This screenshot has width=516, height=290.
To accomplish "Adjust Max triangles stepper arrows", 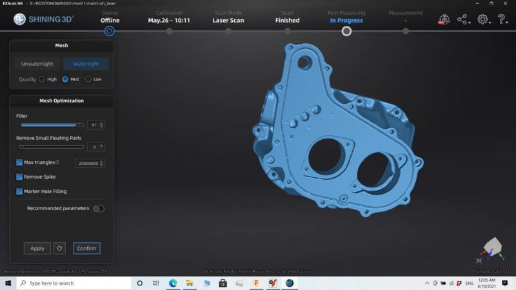I will point(101,163).
